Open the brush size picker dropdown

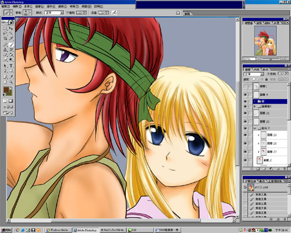(30, 13)
